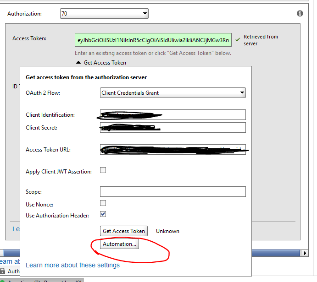Open Learn more about these settings link

(x=72, y=265)
